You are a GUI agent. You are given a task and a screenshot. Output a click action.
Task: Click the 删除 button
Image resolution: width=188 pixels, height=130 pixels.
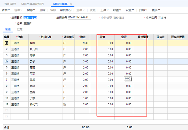point(43,10)
